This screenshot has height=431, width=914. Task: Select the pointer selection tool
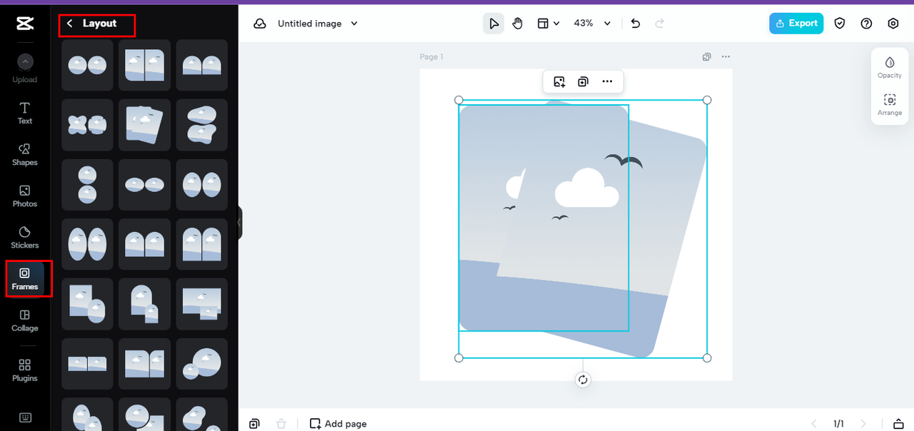click(493, 24)
